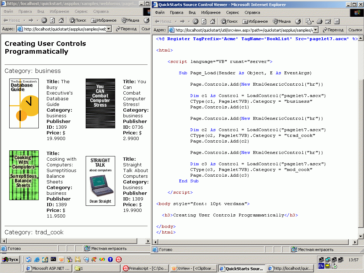This screenshot has height=273, width=364.
Task: Click Home icon in QuickStarts Source Viewer toolbar
Action: (x=213, y=21)
